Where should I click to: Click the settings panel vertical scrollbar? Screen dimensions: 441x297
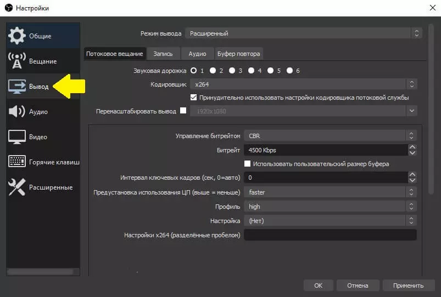[x=431, y=110]
